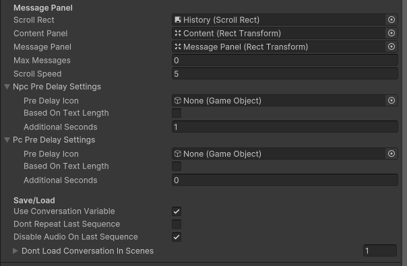Image resolution: width=407 pixels, height=266 pixels.
Task: Click the Dont Repeat Last Sequence label
Action: [x=67, y=224]
